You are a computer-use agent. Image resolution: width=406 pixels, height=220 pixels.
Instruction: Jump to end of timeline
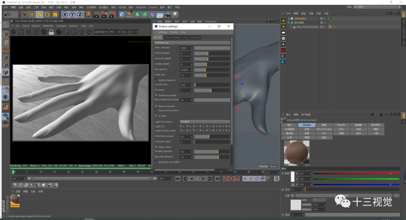pyautogui.click(x=218, y=179)
